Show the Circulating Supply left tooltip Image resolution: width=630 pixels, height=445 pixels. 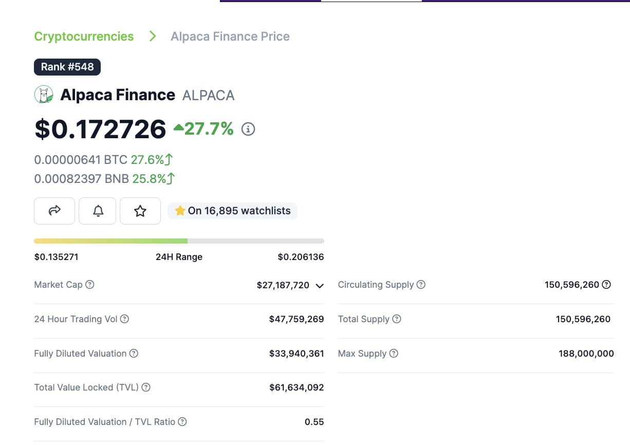[x=421, y=284]
